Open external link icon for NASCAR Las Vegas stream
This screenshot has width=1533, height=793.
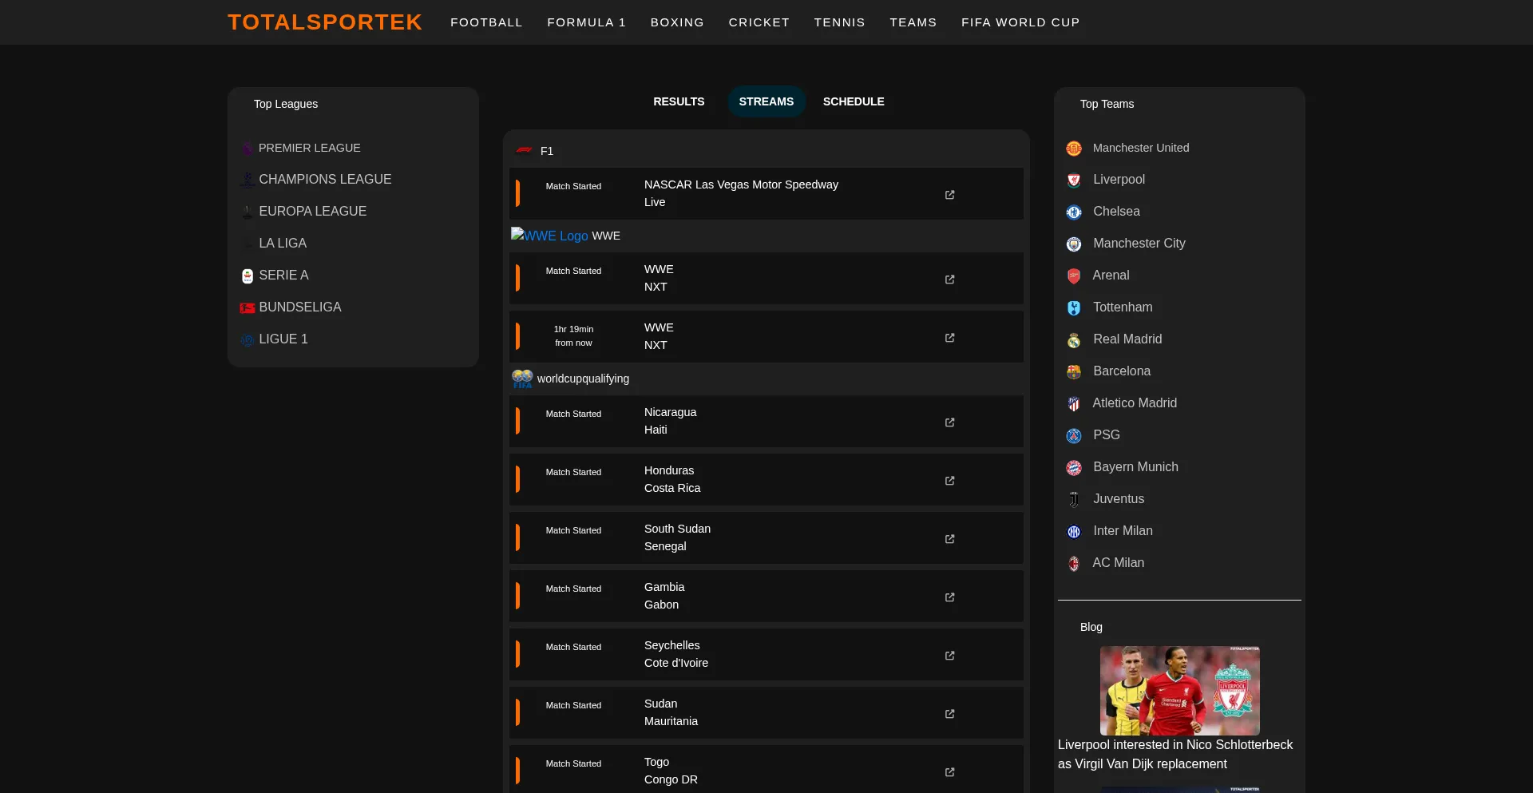click(949, 195)
